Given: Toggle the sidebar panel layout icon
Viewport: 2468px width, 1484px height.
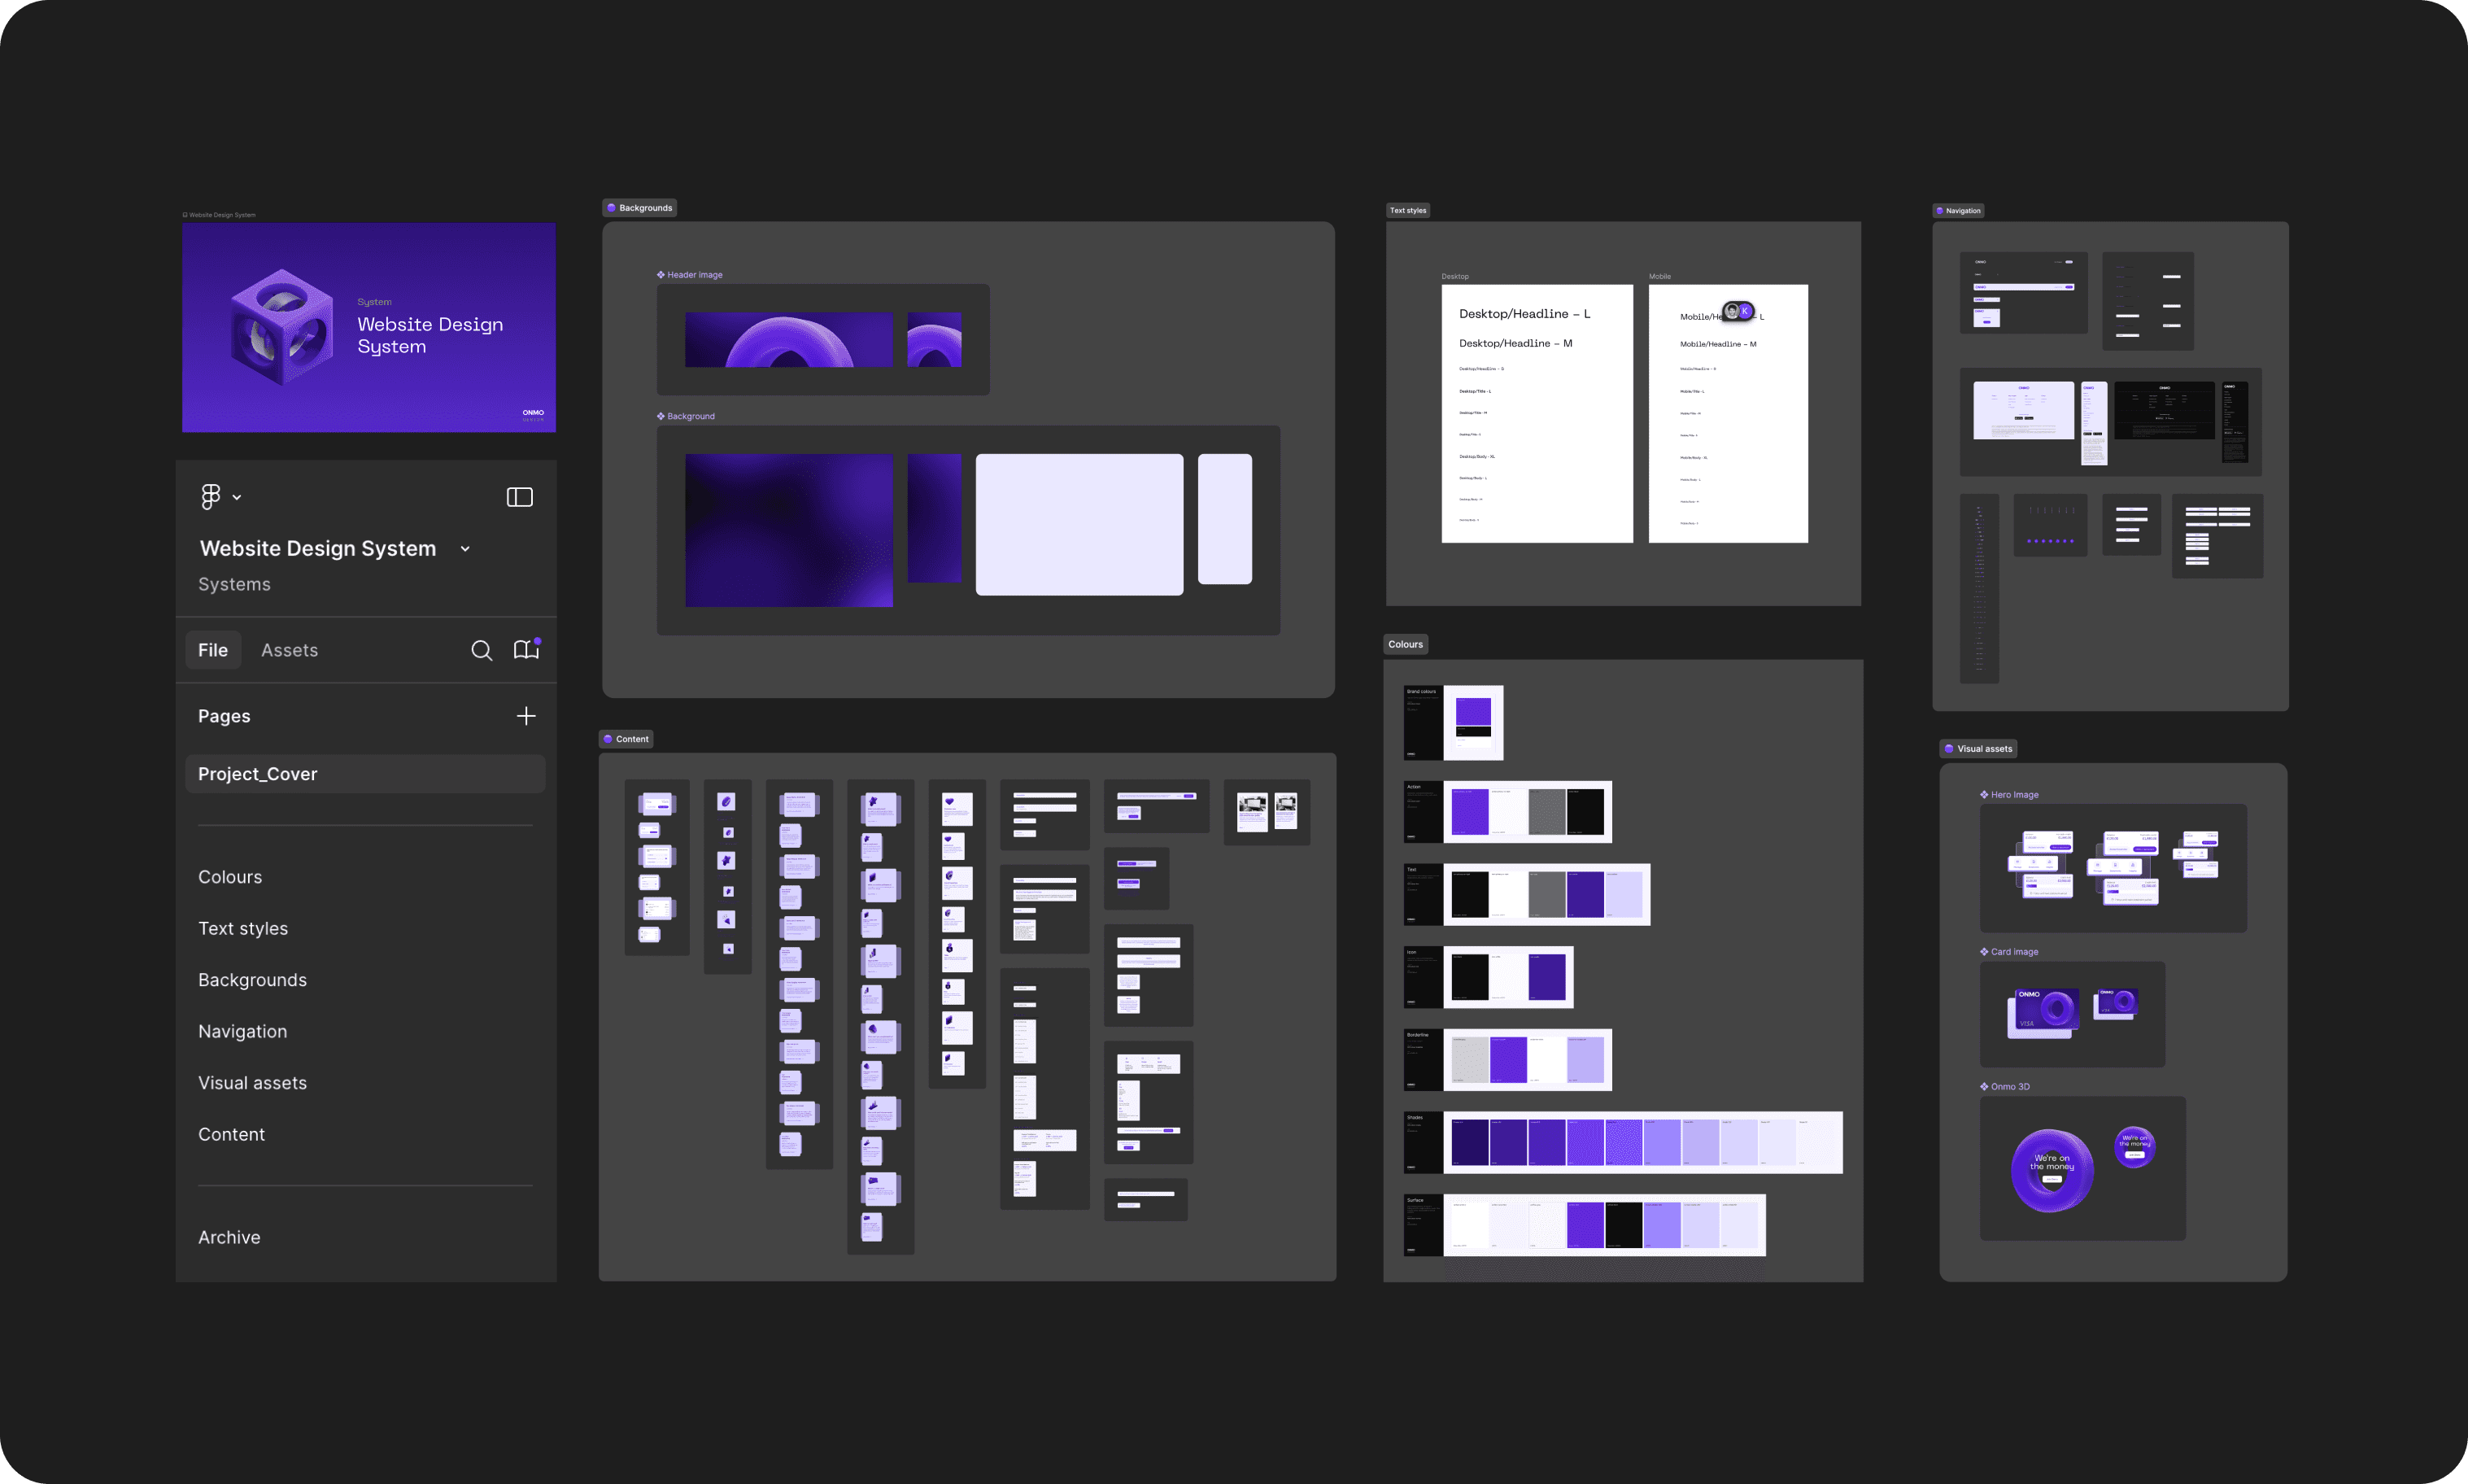Looking at the screenshot, I should (519, 497).
